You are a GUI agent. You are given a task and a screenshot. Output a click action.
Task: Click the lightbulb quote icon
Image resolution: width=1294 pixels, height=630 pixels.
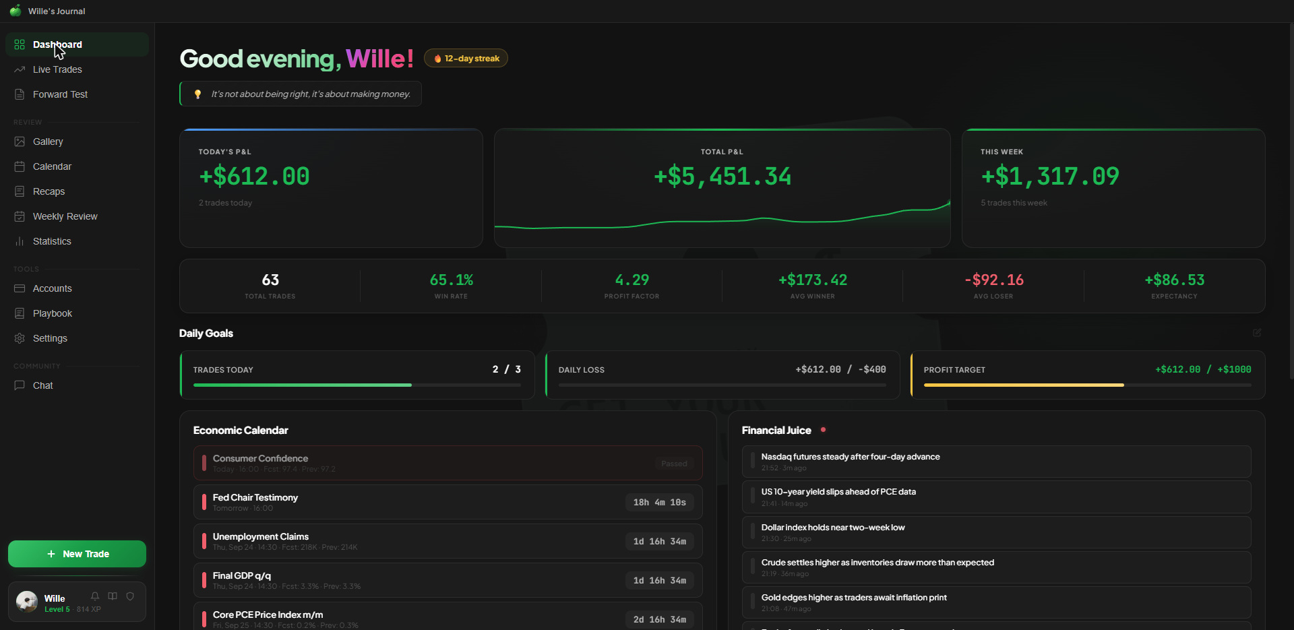pyautogui.click(x=197, y=94)
